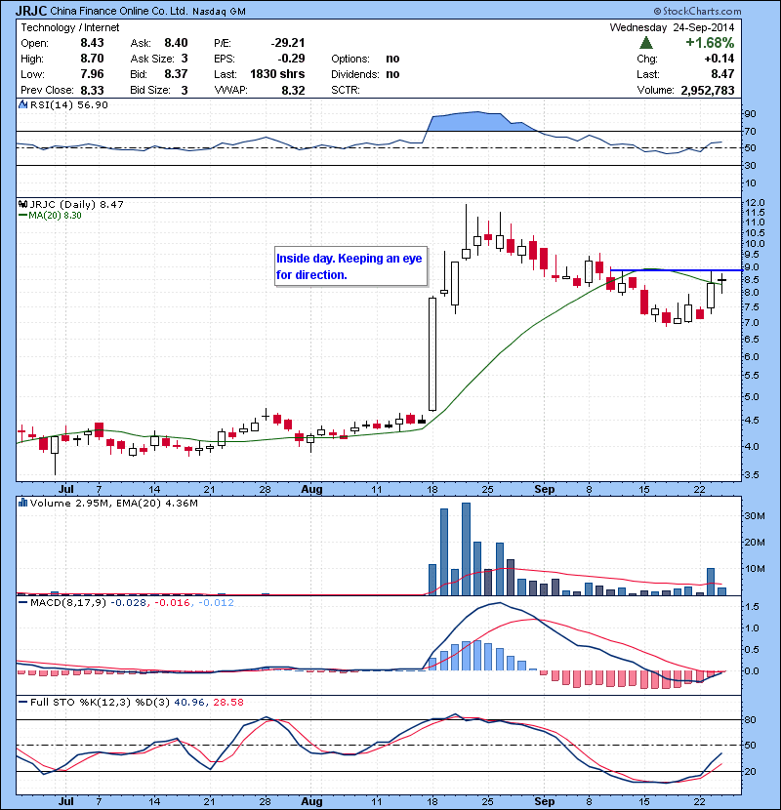This screenshot has height=810, width=781.
Task: Click the blue horizontal resistance line
Action: 677,269
